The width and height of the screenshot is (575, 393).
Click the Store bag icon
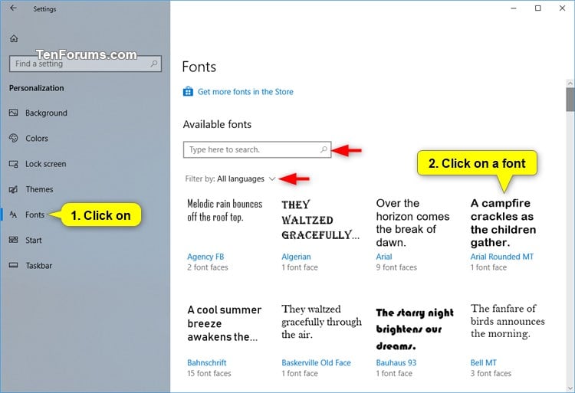pyautogui.click(x=188, y=91)
